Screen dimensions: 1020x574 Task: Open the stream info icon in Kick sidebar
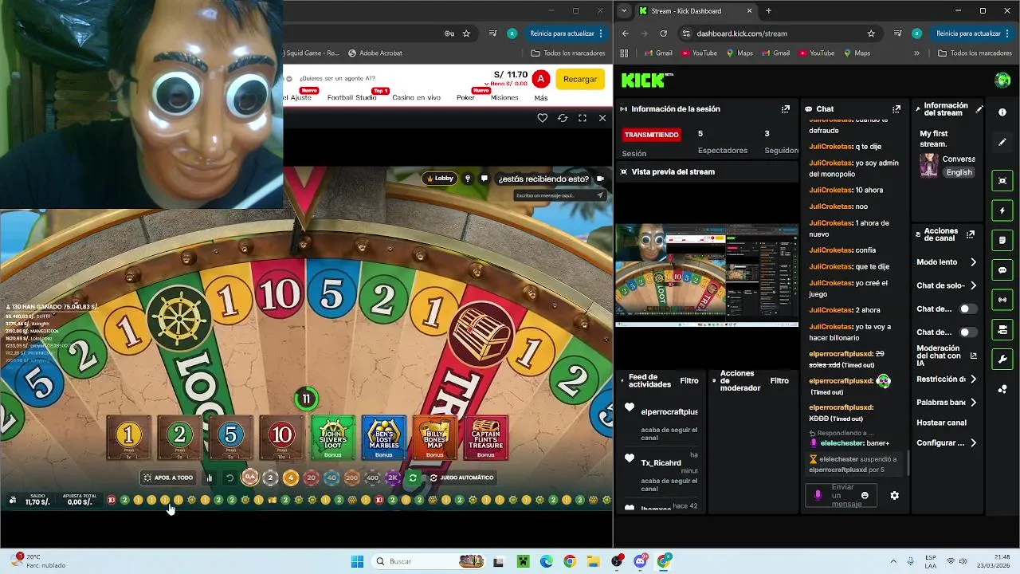tap(1002, 112)
